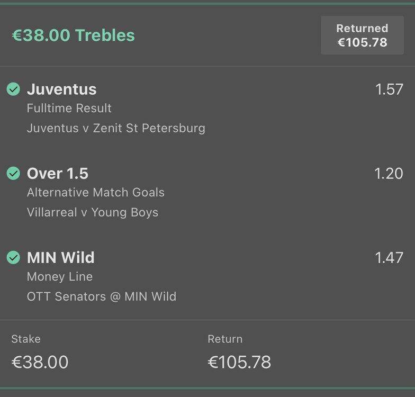Open the Money Line market label
Viewport: 415px width, 397px height.
point(60,277)
